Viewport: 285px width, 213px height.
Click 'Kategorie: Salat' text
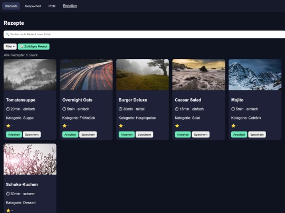187,118
